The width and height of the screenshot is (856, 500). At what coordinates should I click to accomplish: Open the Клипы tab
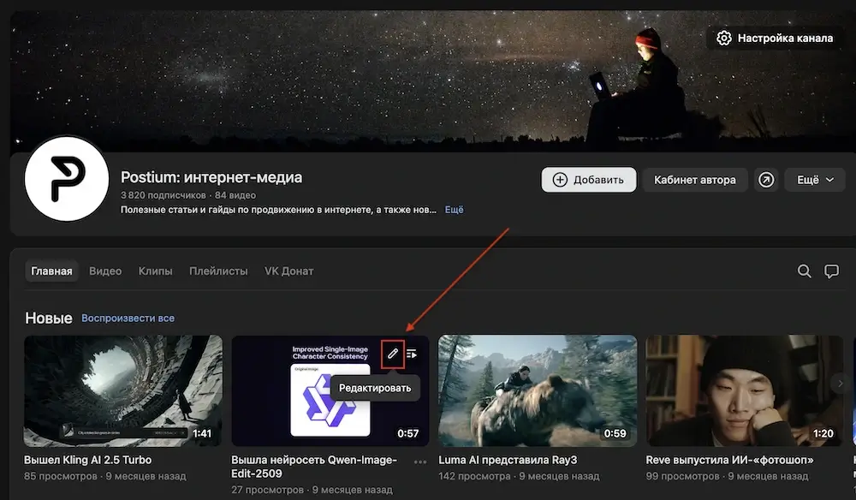155,271
